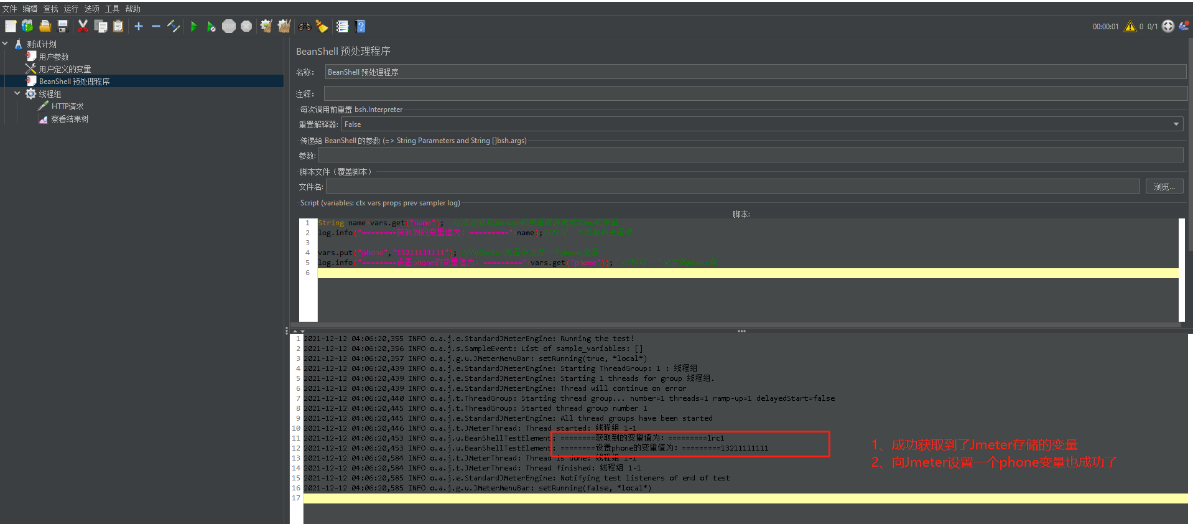
Task: Expand all tree nodes with plus icon
Action: [x=139, y=26]
